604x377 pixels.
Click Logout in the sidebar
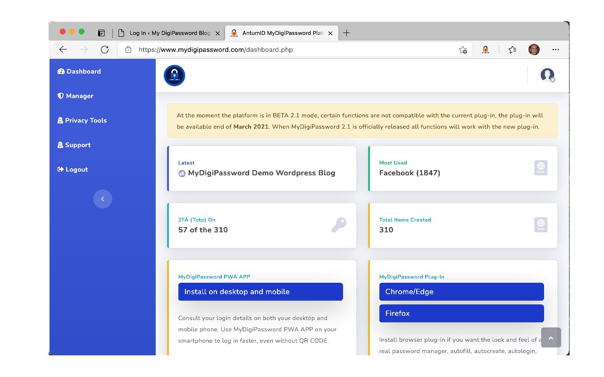tap(73, 170)
